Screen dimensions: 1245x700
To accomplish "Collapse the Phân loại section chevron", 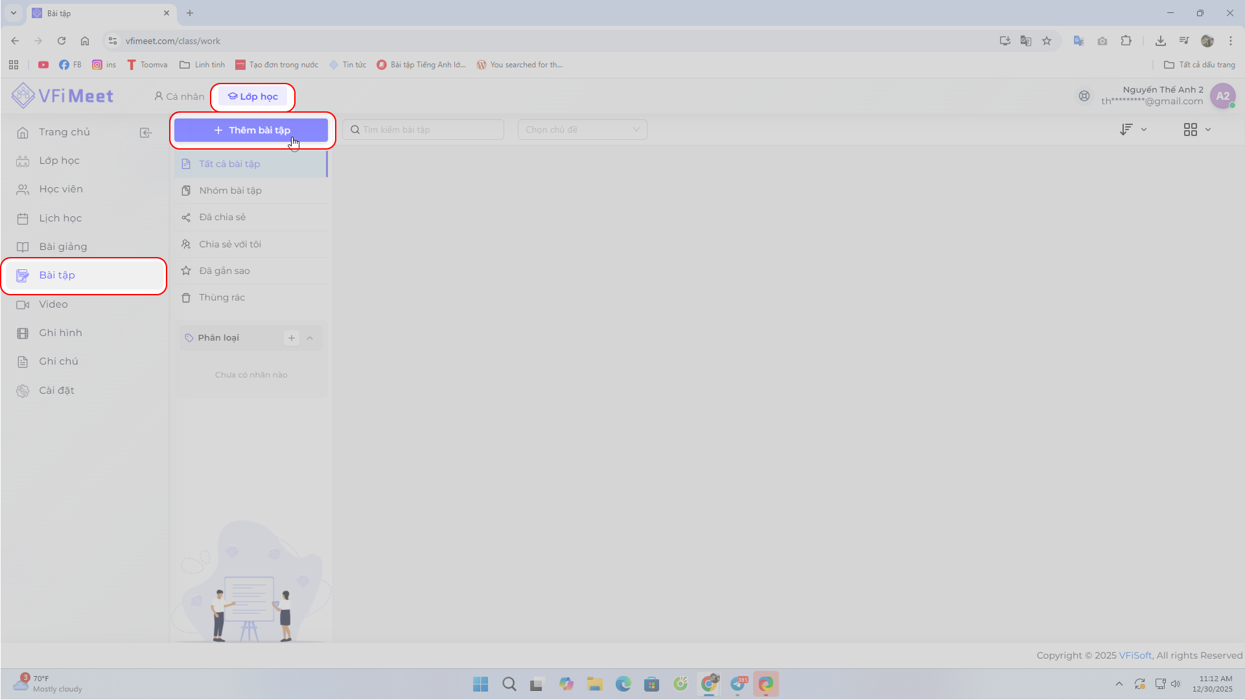I will click(x=310, y=338).
